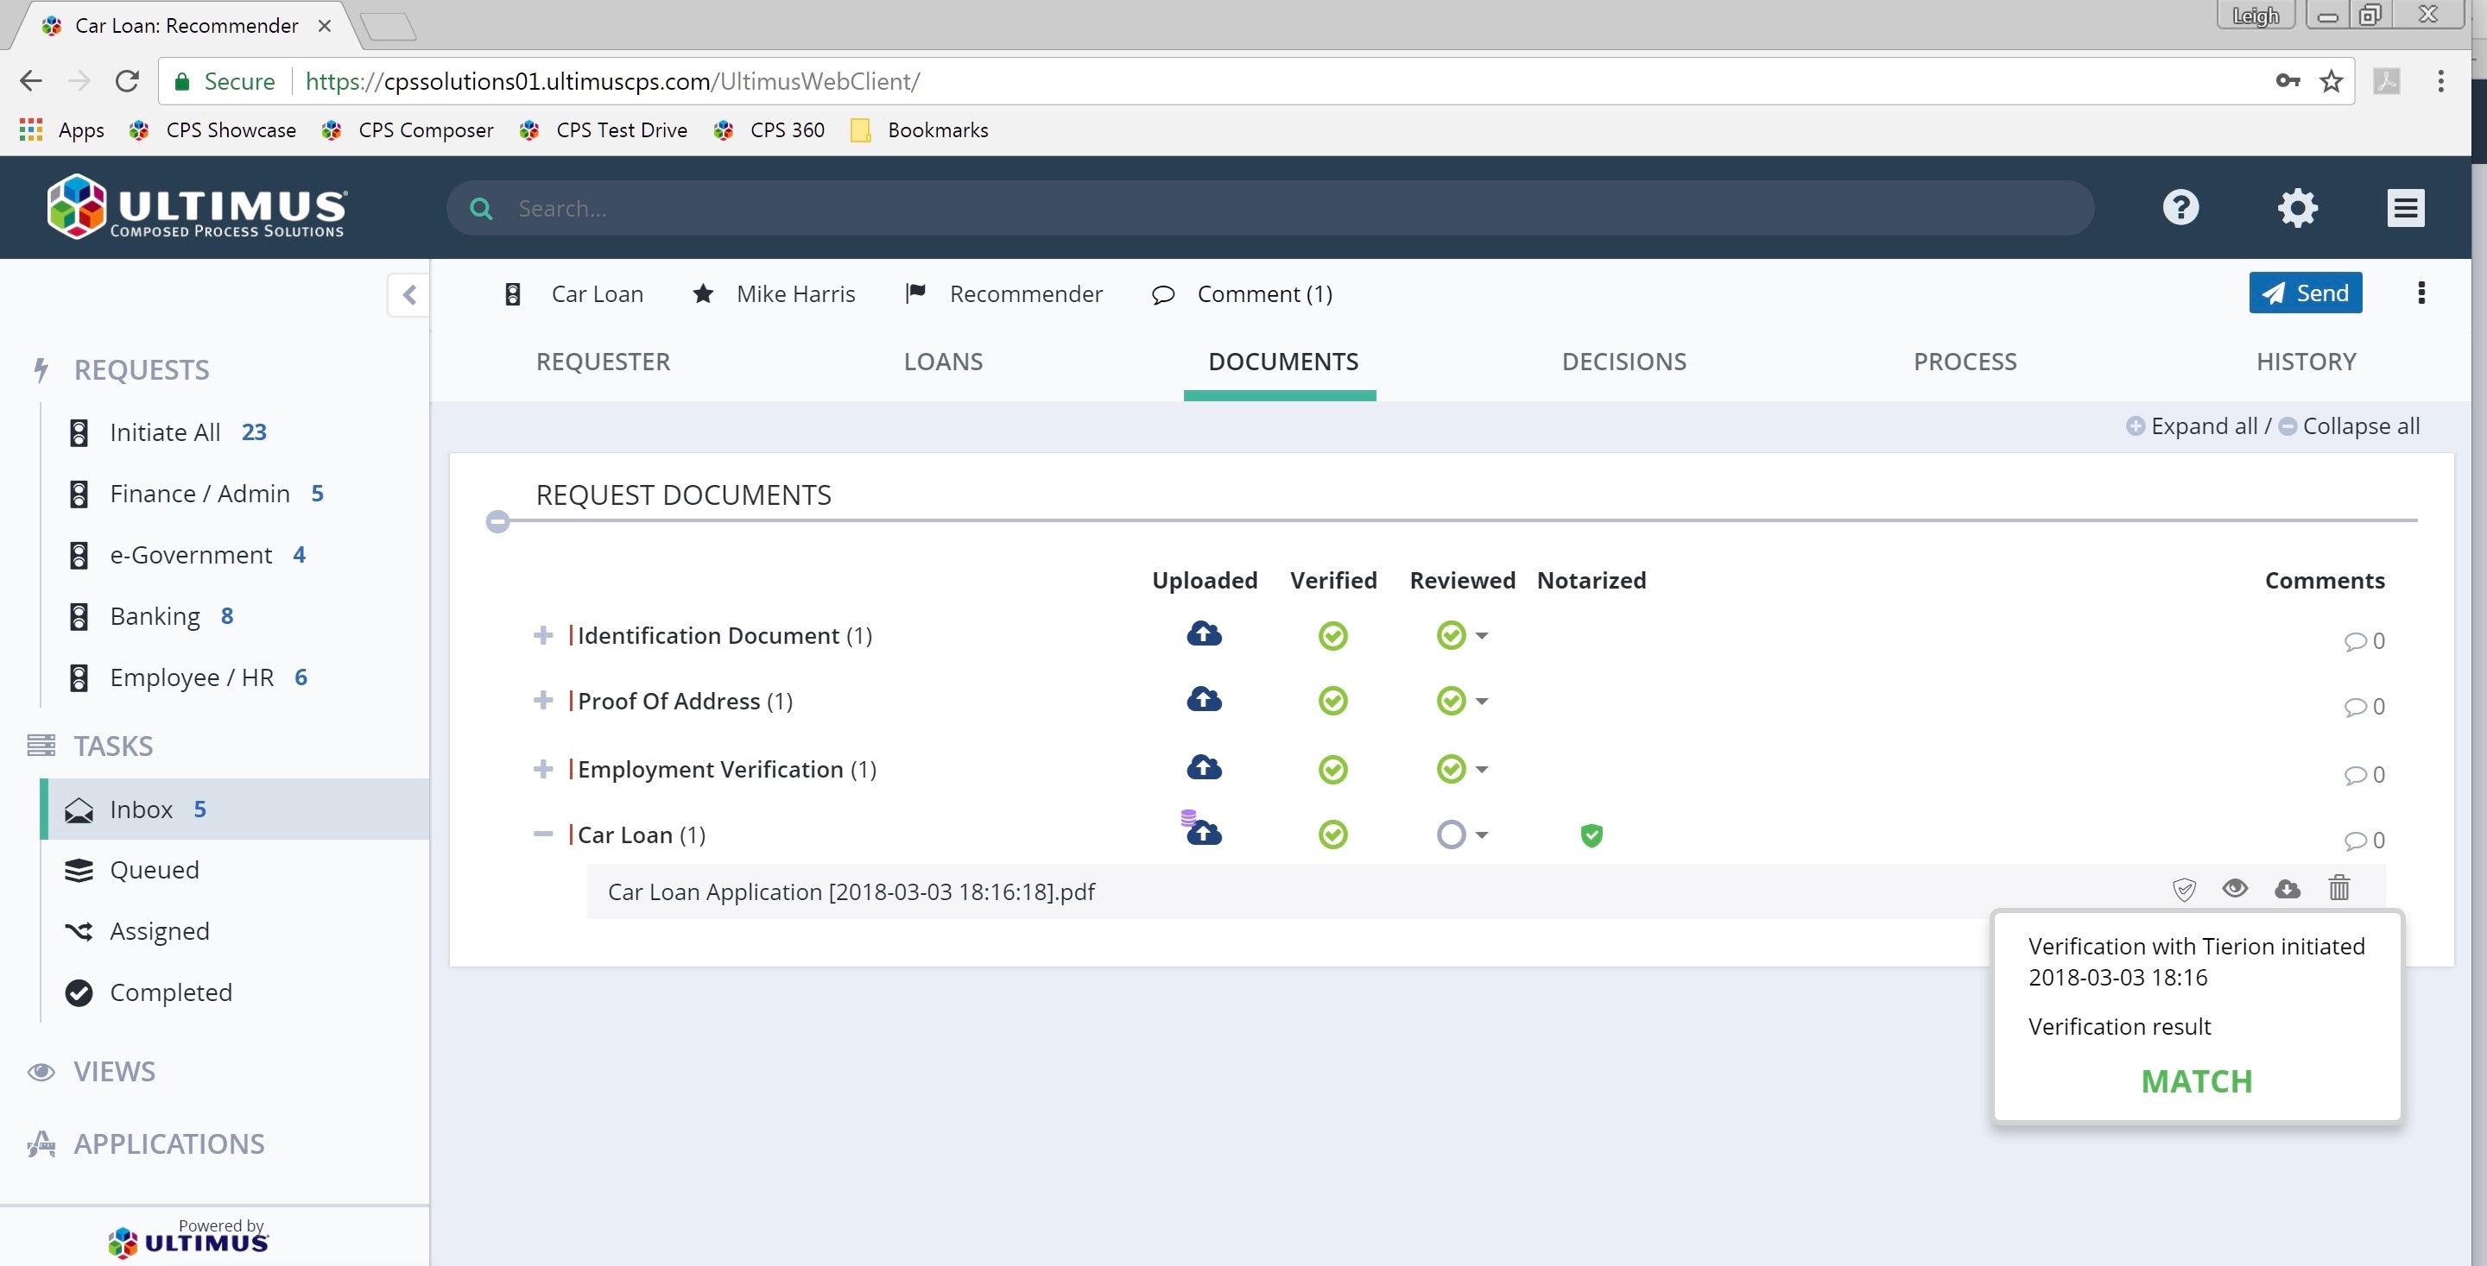The image size is (2487, 1266).
Task: Click the shield verify icon on the PDF row
Action: click(x=2183, y=889)
